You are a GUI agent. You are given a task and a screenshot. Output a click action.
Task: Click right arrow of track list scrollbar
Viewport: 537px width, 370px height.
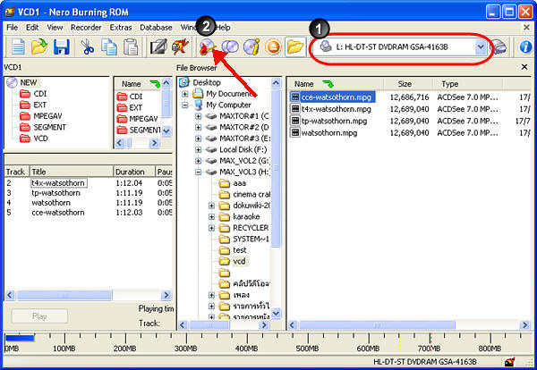166,295
